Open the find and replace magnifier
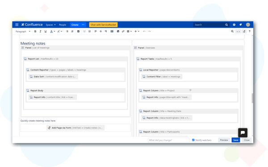The image size is (268, 167). (232, 31)
